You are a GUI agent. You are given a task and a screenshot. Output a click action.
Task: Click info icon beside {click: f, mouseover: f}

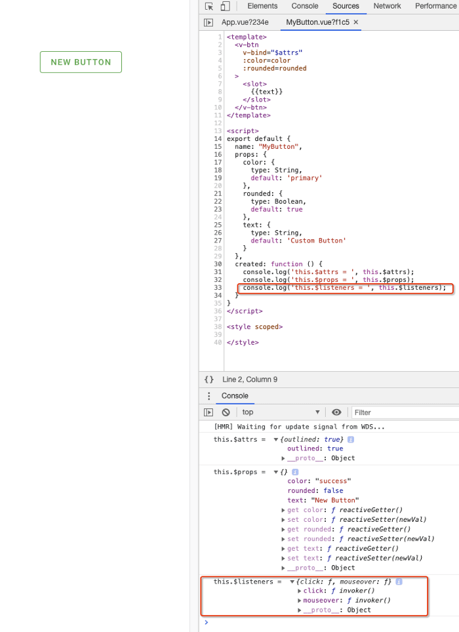tap(399, 582)
